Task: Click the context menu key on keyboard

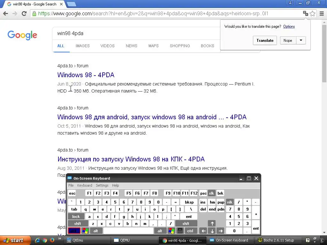Action: point(180,231)
